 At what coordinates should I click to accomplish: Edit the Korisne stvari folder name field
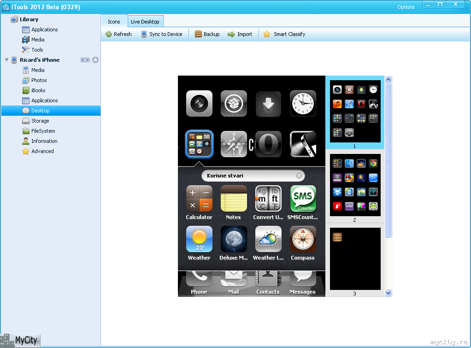[x=253, y=176]
